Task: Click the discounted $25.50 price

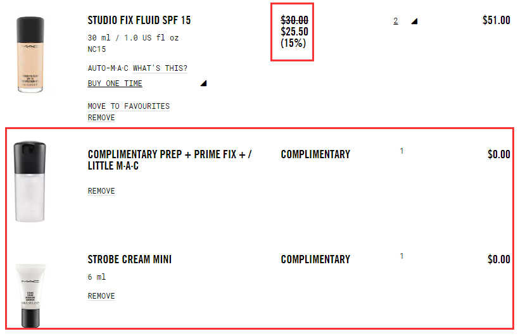Action: click(294, 32)
